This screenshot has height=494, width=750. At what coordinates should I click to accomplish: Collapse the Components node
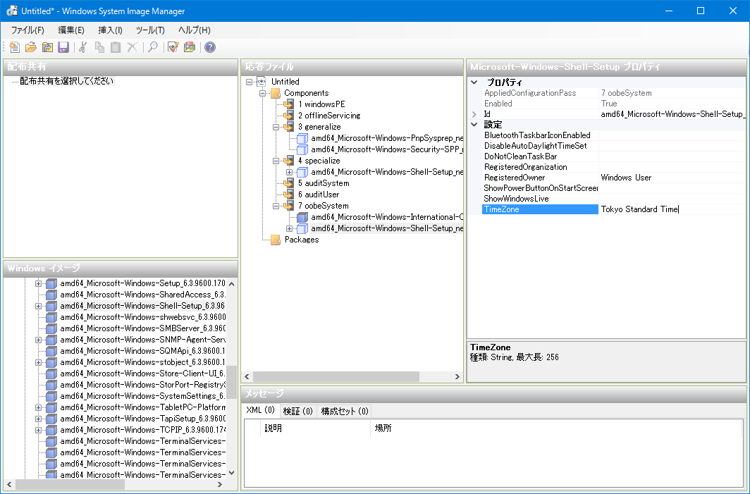point(263,93)
